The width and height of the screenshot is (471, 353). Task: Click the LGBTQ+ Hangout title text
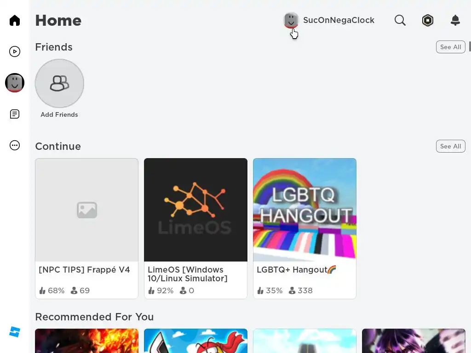[x=296, y=269]
